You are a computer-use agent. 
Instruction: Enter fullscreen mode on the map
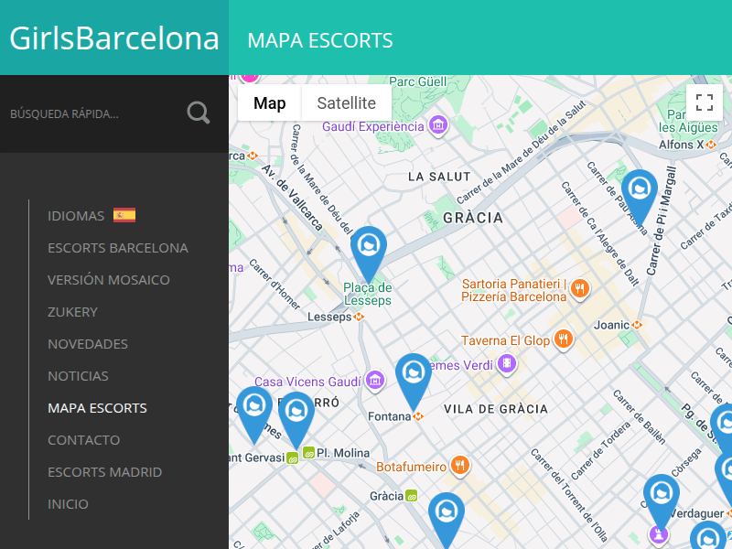[x=704, y=102]
